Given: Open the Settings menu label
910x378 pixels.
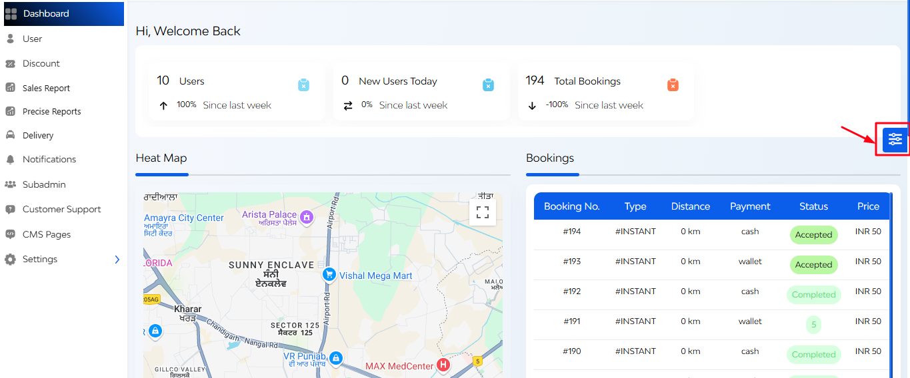Looking at the screenshot, I should (40, 260).
